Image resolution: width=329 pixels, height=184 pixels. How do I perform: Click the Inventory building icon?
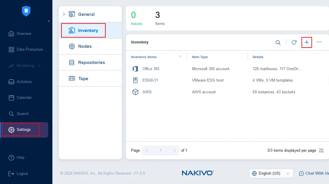(x=72, y=31)
